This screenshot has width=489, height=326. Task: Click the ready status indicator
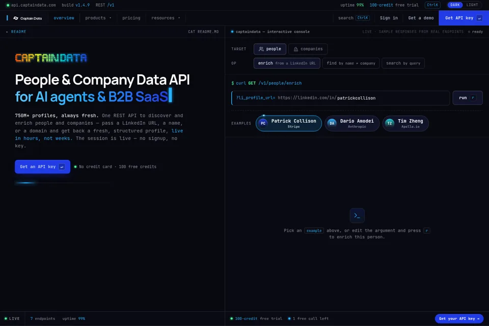pos(475,32)
